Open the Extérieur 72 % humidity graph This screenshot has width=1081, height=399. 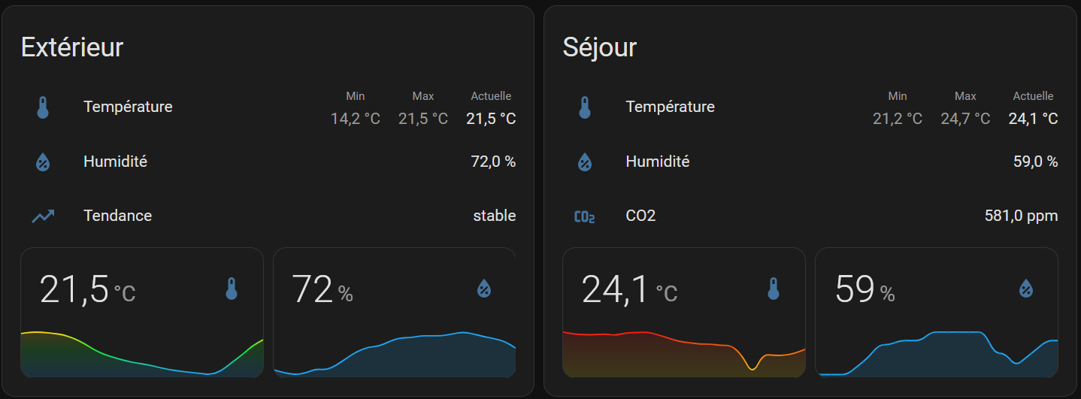[395, 313]
